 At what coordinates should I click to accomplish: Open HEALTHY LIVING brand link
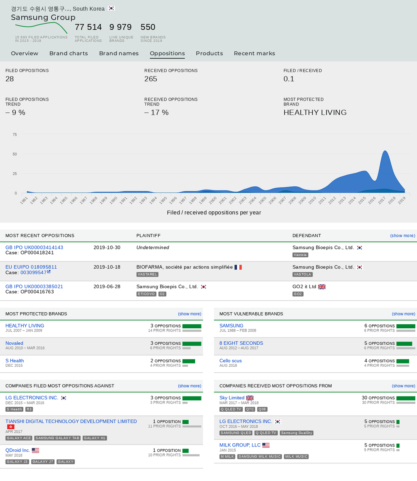[25, 325]
